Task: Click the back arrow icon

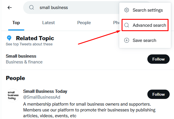Action: [10, 8]
